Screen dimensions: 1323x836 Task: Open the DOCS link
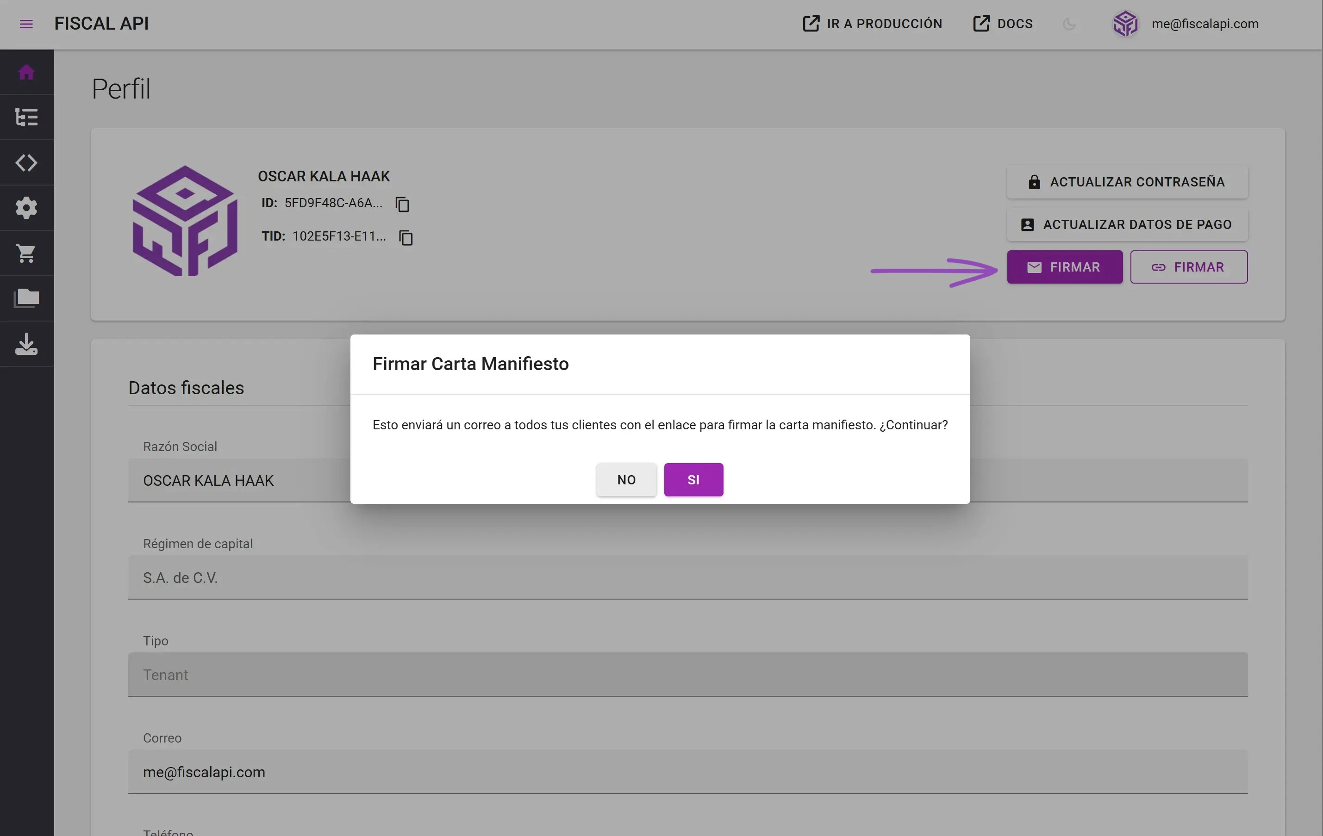(1003, 24)
